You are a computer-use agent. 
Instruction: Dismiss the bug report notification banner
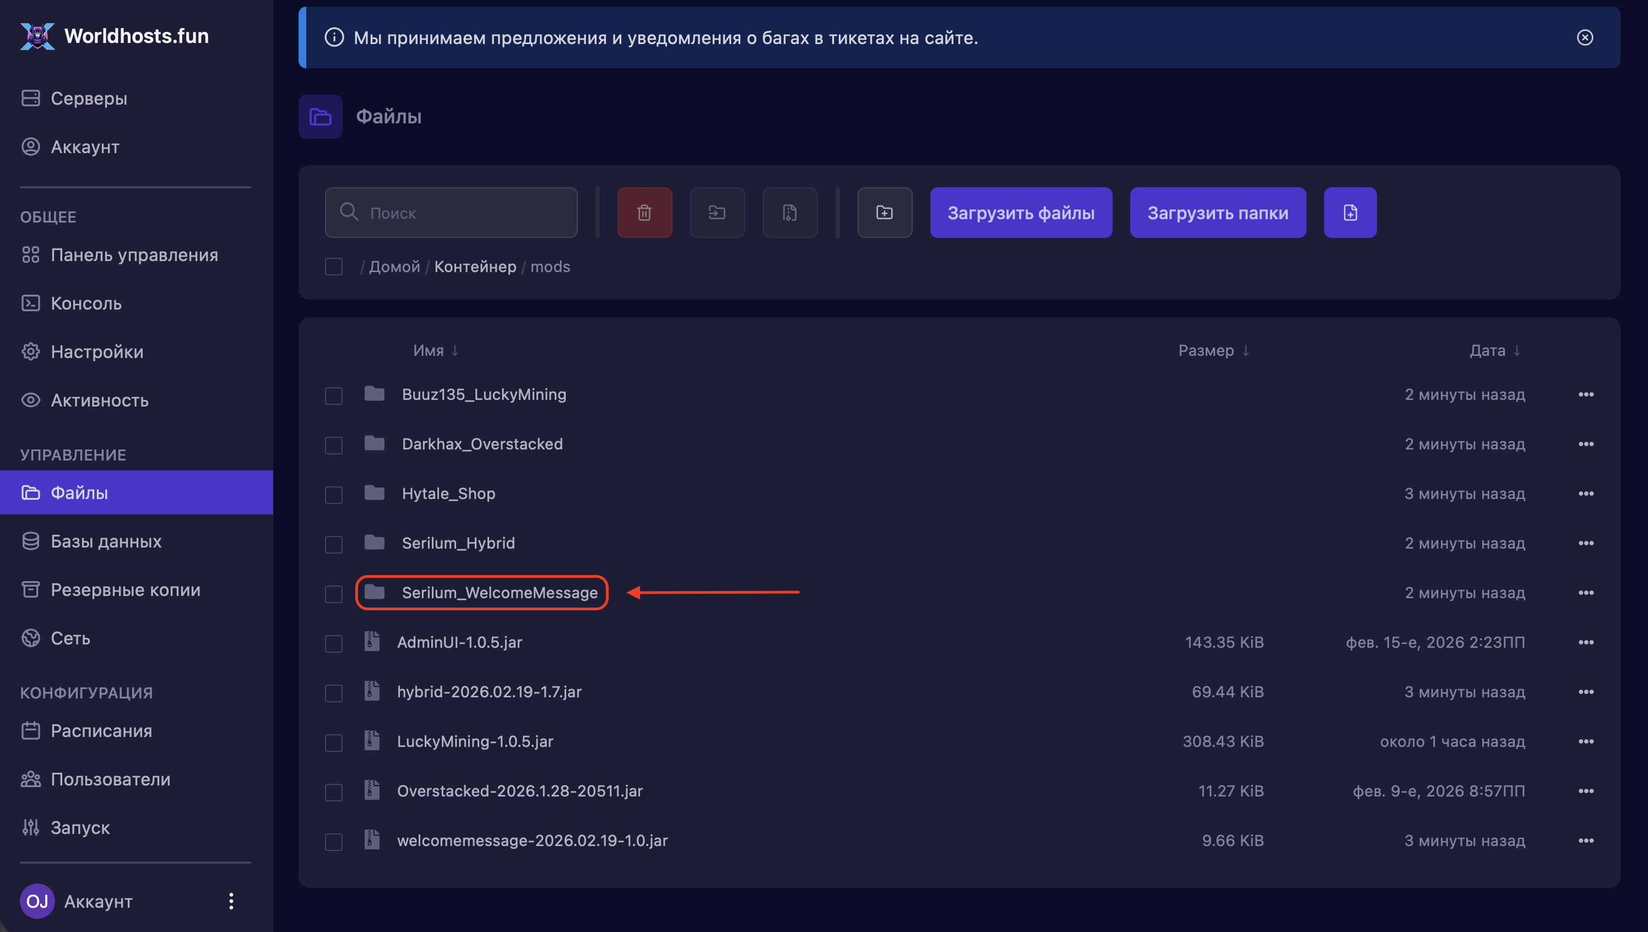point(1584,38)
